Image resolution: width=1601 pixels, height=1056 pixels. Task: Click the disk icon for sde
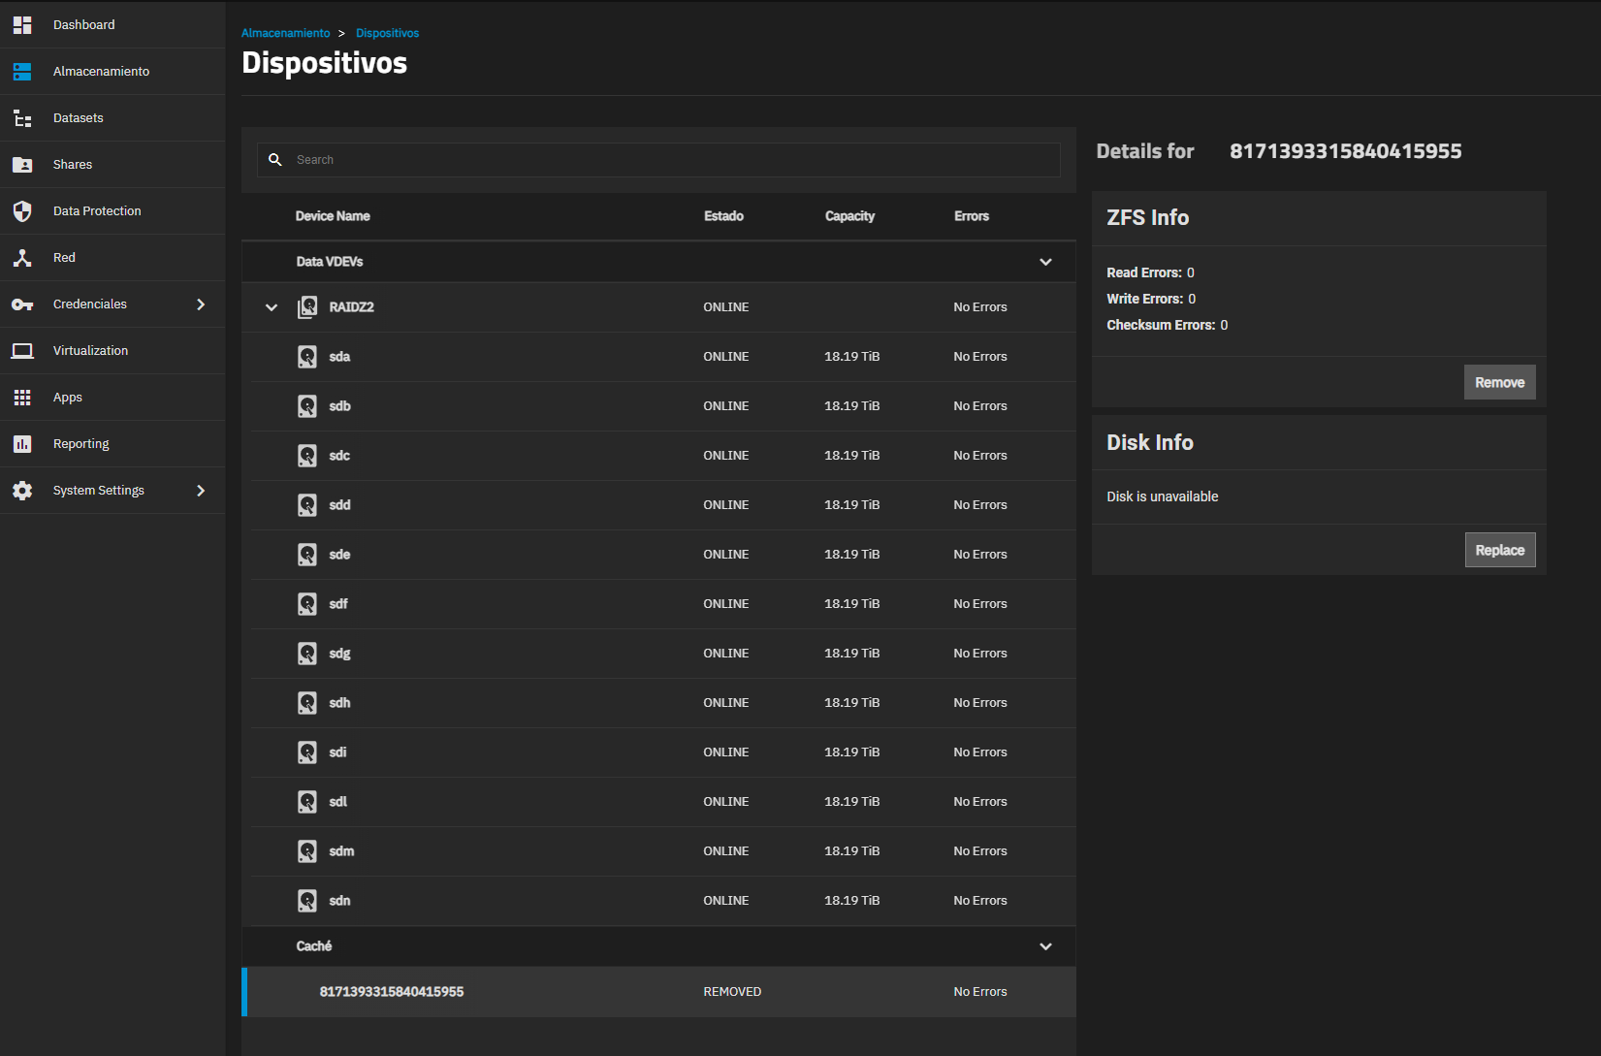[307, 555]
